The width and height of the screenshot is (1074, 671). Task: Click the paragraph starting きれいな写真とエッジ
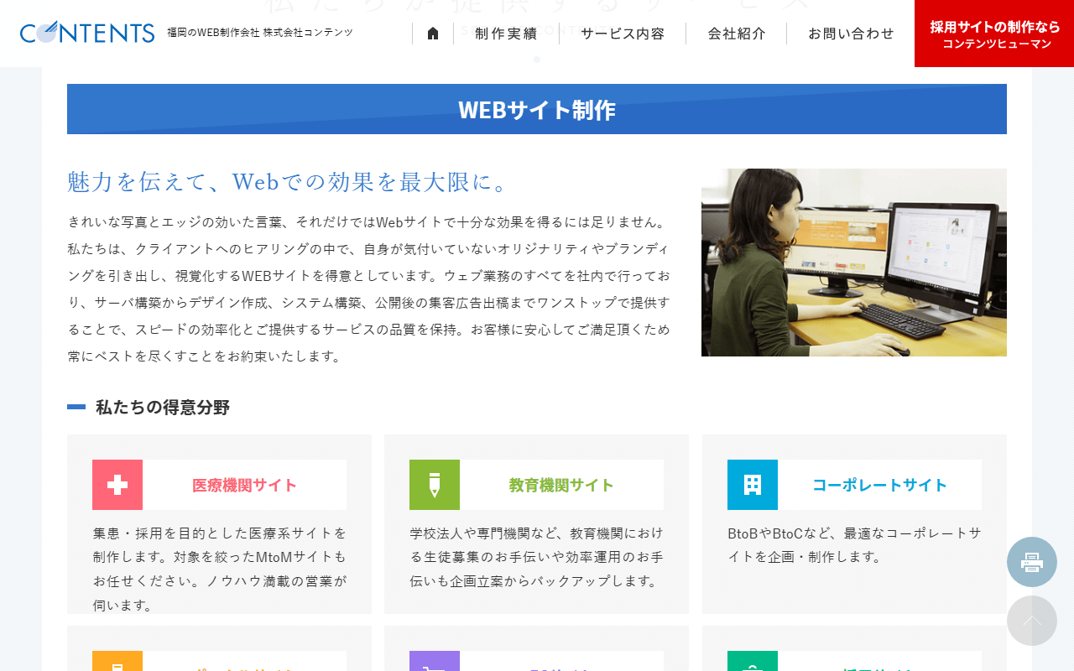click(369, 289)
